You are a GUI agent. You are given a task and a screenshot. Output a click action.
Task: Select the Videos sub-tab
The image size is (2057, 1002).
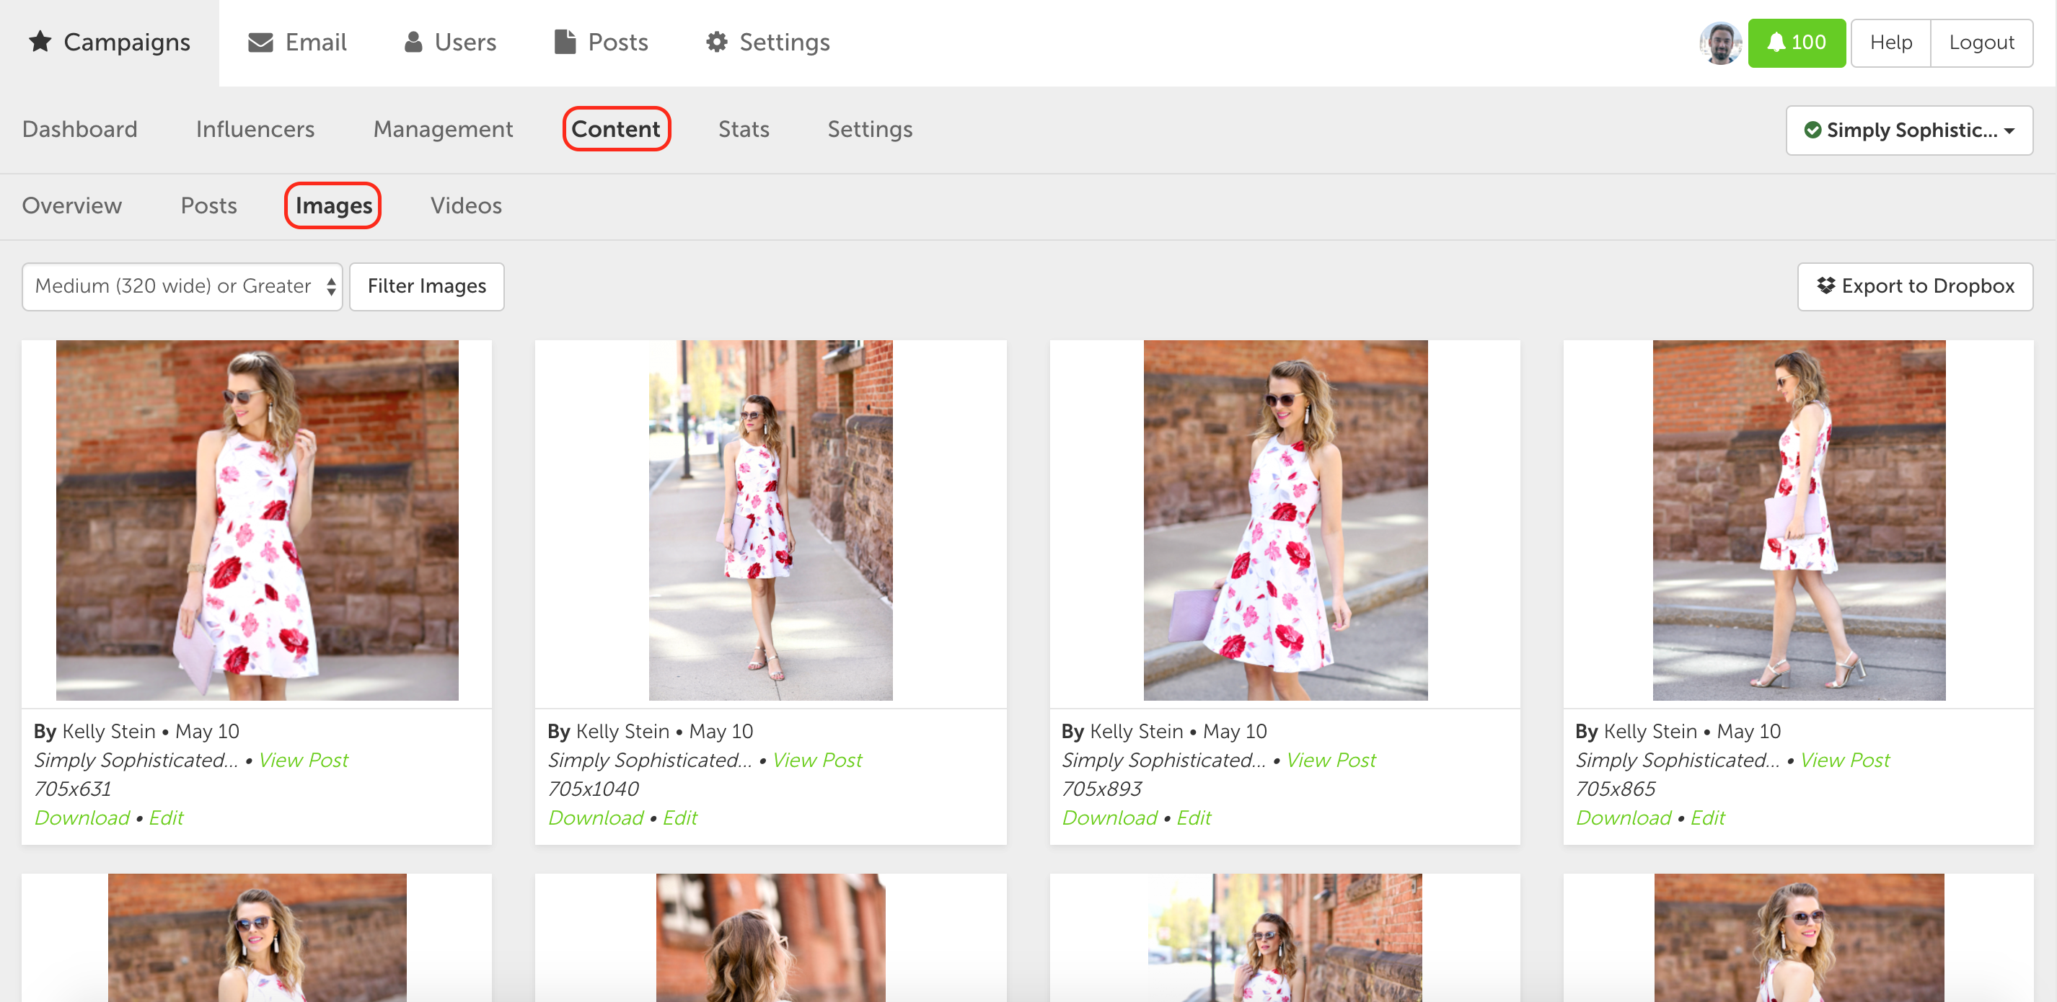point(467,206)
